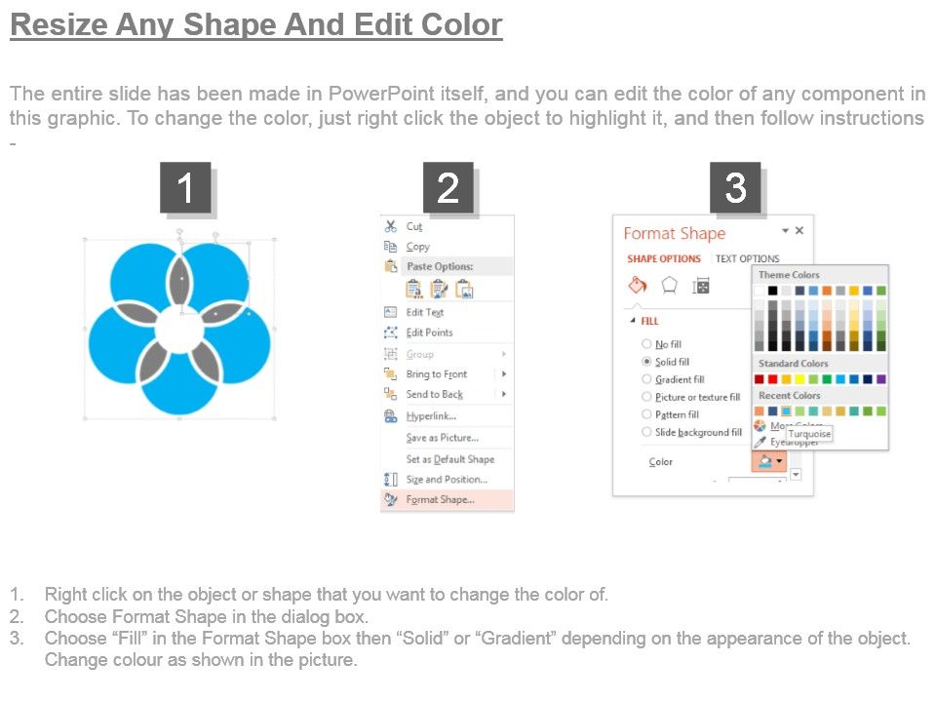Select the Edit Points icon
The image size is (936, 702).
tap(389, 332)
